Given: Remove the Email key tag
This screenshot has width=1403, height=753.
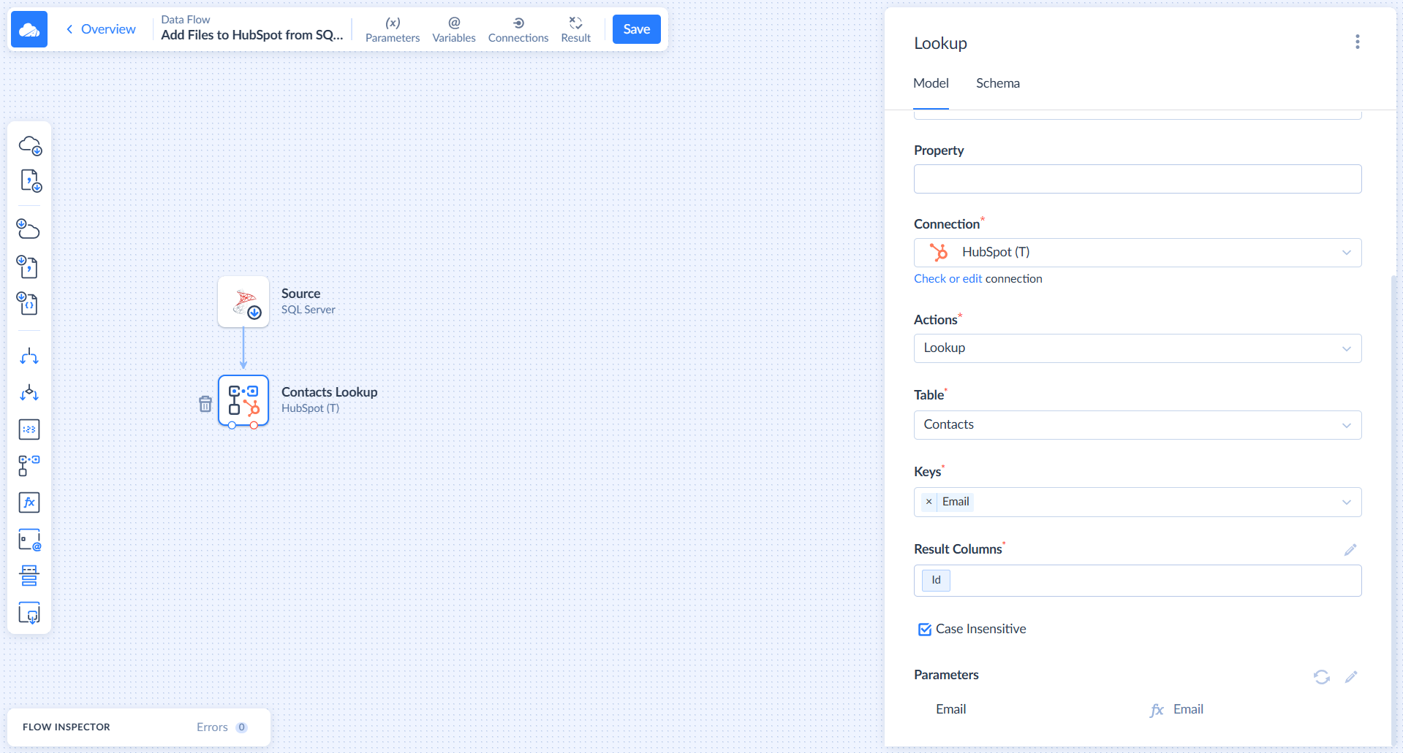Looking at the screenshot, I should 929,502.
